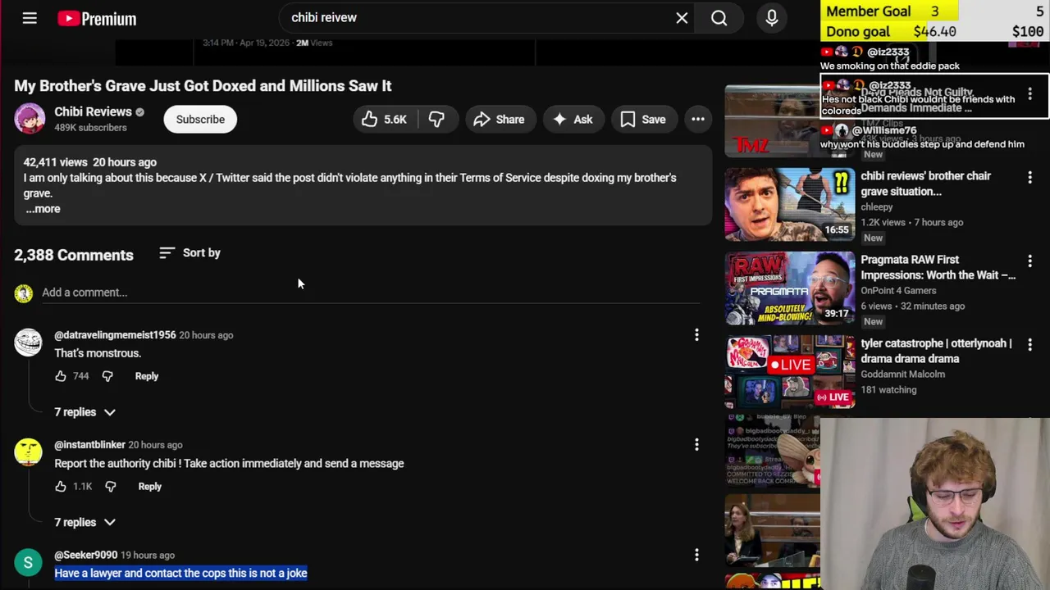The height and width of the screenshot is (590, 1050).
Task: Open options for Seeker9090's comment
Action: [696, 555]
